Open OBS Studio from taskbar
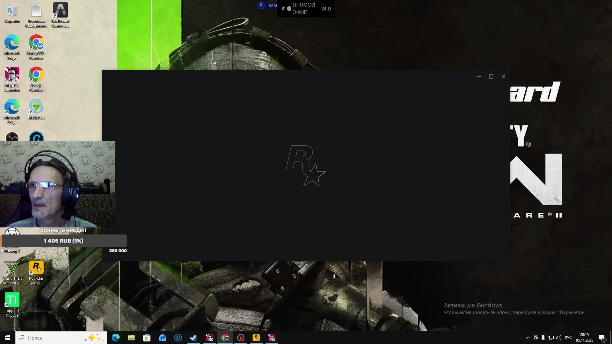This screenshot has width=612, height=344. pyautogui.click(x=241, y=338)
